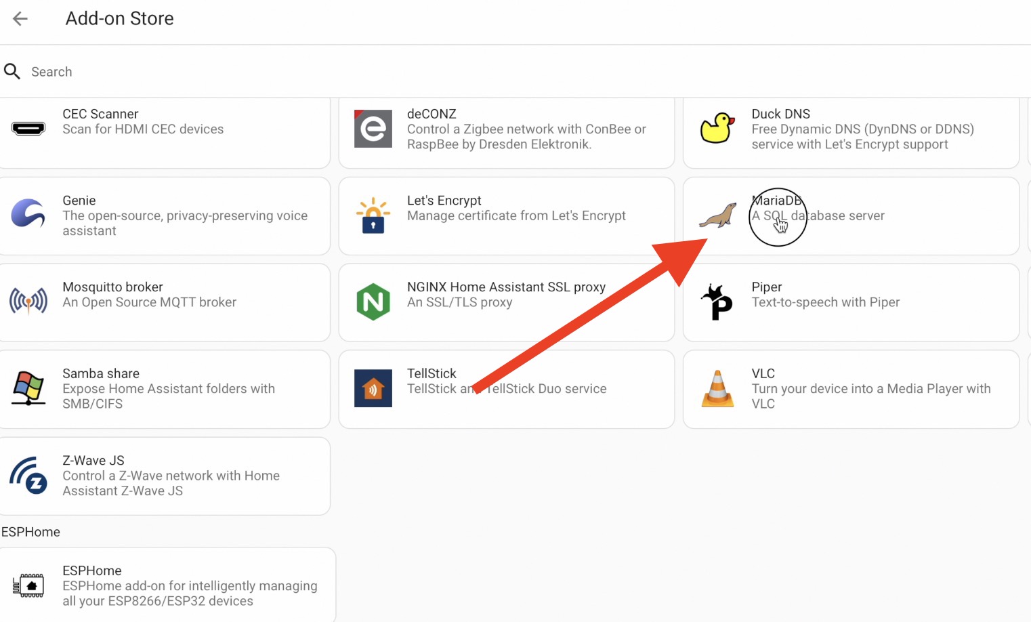Screen dimensions: 1031x622
Task: Click the Samba share flag icon
Action: 28,388
